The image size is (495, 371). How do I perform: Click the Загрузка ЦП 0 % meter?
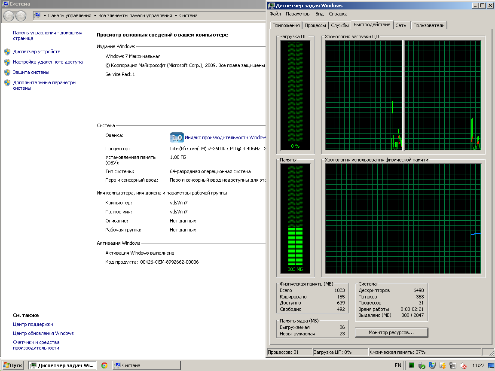[x=295, y=95]
